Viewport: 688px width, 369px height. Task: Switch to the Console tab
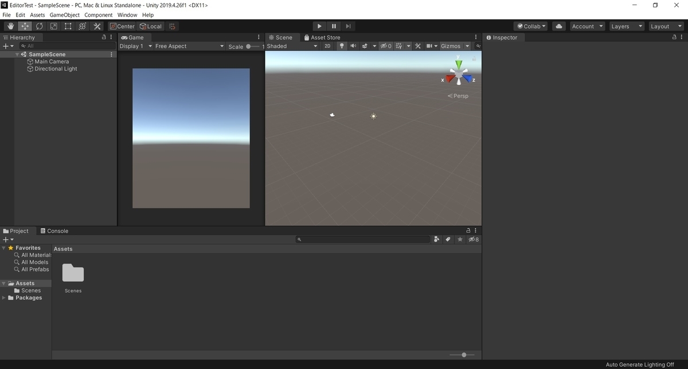pos(54,231)
